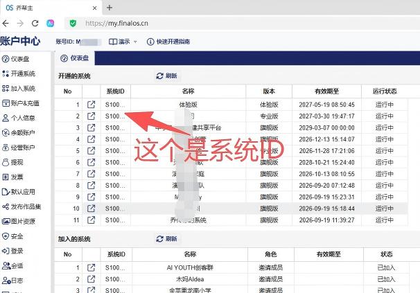
Task: Open launch icon for row expiring 2026-12-13
Action: click(x=91, y=139)
